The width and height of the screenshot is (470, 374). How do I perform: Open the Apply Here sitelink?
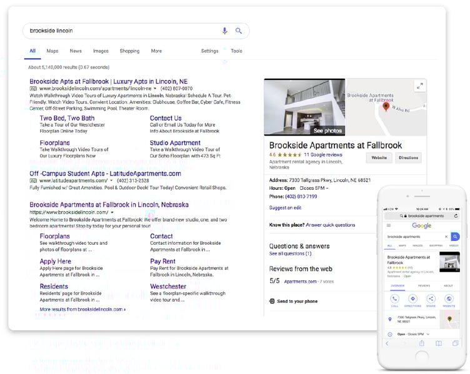(56, 262)
